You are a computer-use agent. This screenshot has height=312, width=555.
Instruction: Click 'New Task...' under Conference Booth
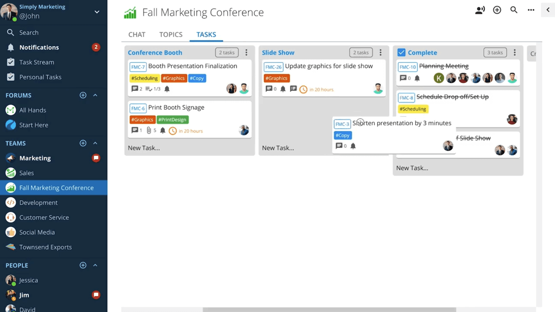pos(144,148)
